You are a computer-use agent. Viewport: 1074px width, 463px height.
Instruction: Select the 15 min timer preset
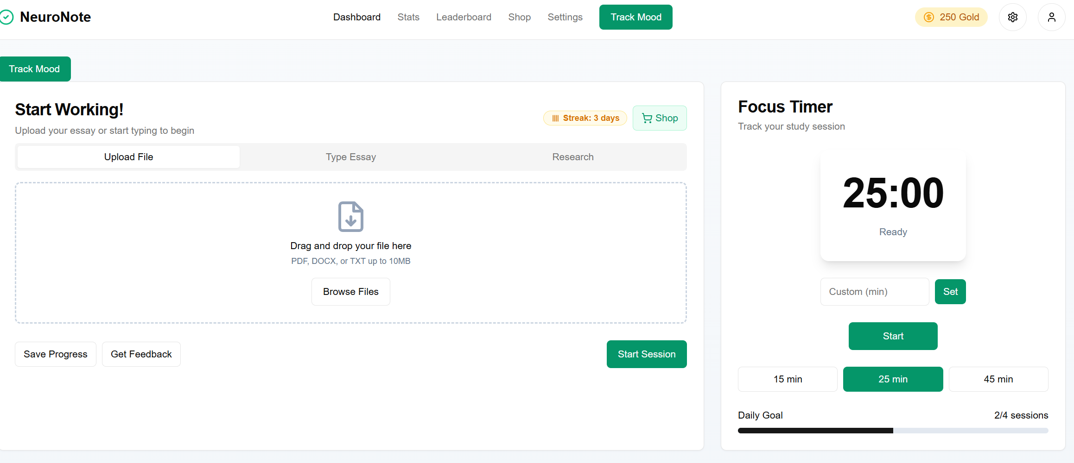click(x=787, y=379)
